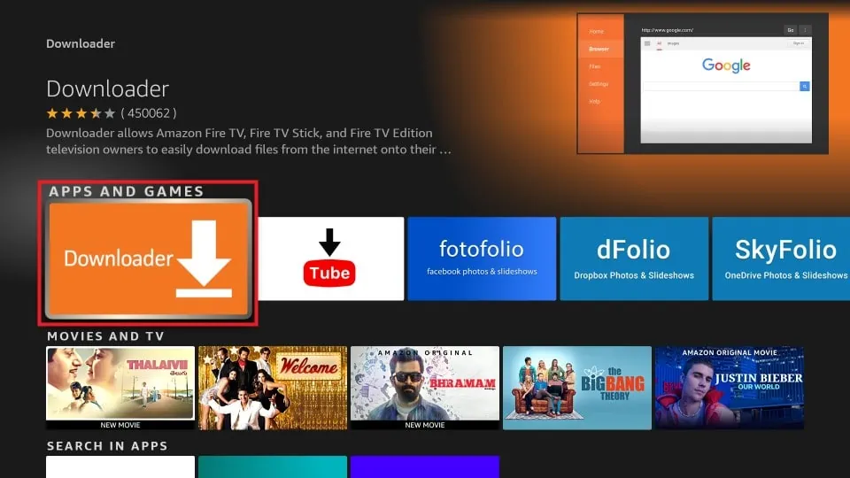Open the Thalaivii movie thumbnail
Viewport: 850px width, 478px height.
(x=120, y=388)
